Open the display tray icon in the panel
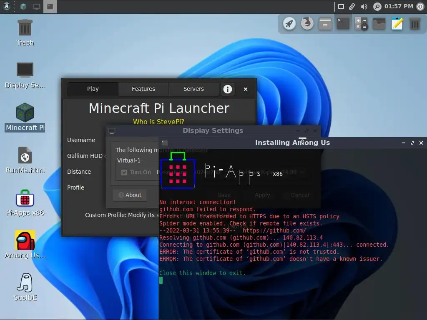 click(x=341, y=7)
